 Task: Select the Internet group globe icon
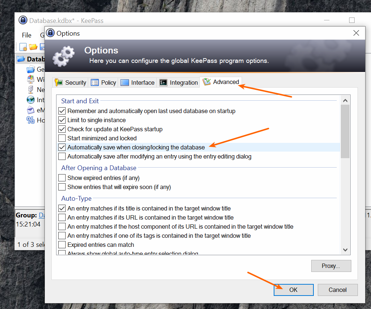coord(31,100)
